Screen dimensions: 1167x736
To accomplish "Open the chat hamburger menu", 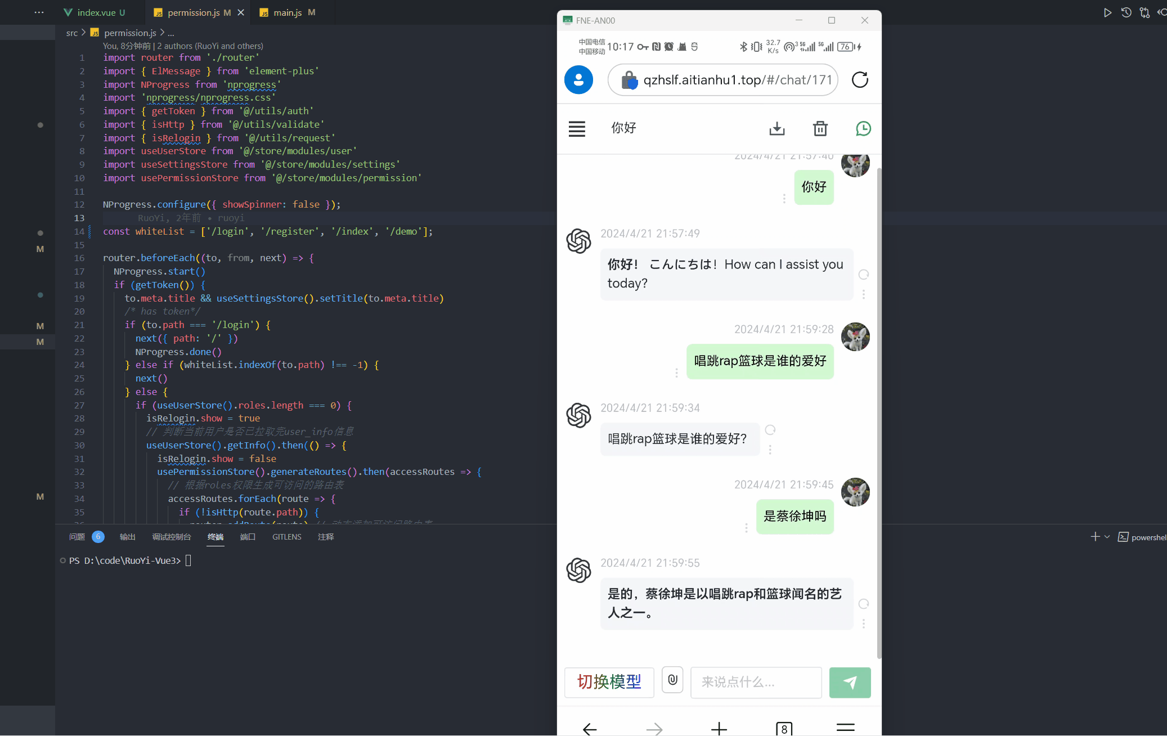I will 577,129.
